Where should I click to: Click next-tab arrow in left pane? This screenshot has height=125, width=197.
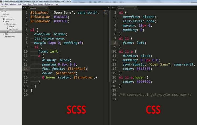[x=25, y=8]
